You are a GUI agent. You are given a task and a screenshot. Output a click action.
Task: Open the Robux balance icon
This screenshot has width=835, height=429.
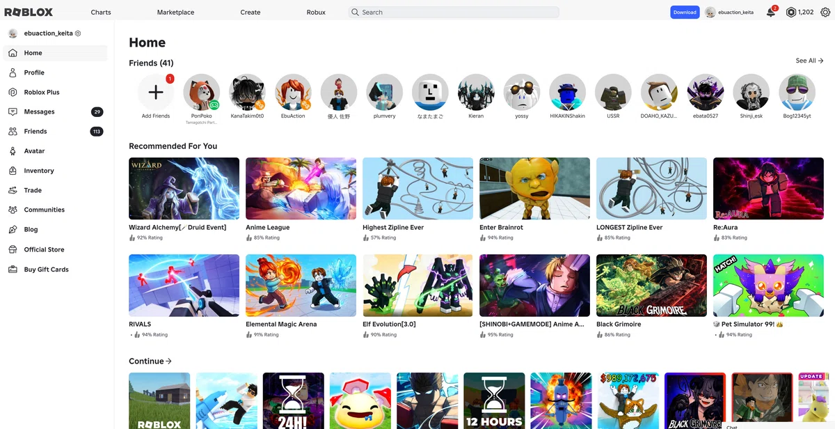[790, 12]
